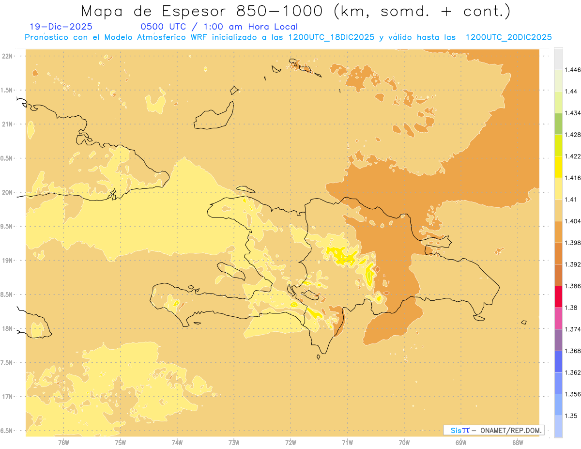Click the red swatch in the color bar
Screen dimensions: 581x449
[558, 297]
